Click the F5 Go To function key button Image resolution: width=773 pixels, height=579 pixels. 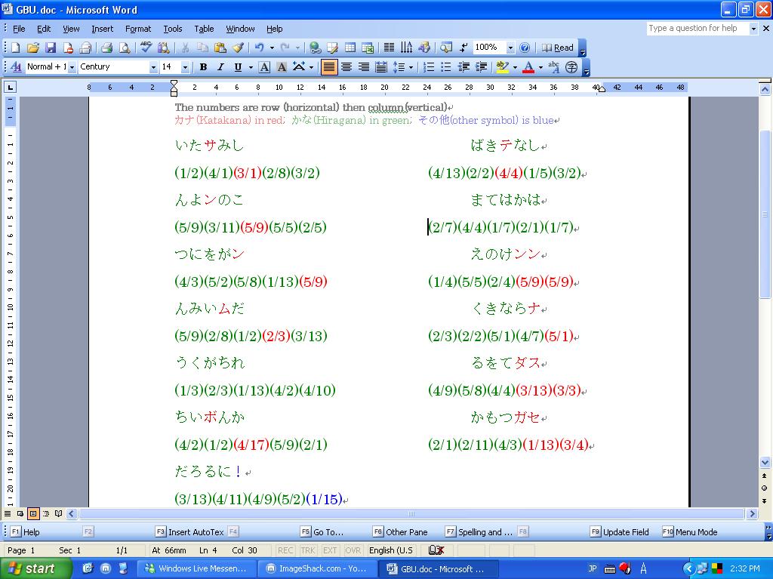322,531
